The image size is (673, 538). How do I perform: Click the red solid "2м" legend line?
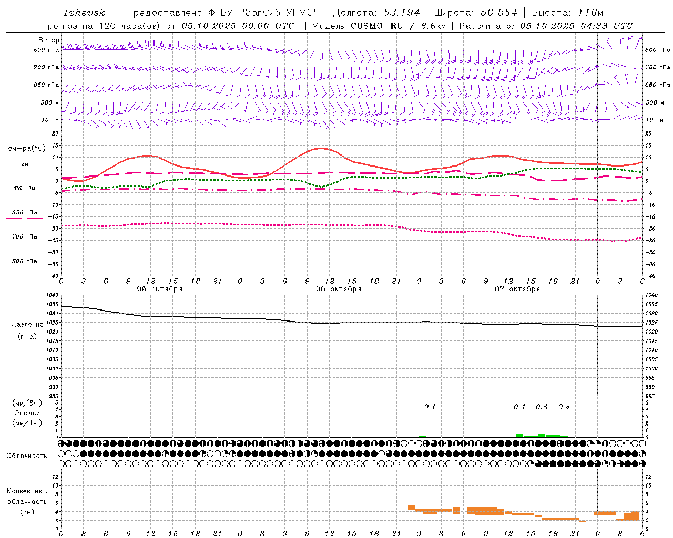pyautogui.click(x=25, y=170)
